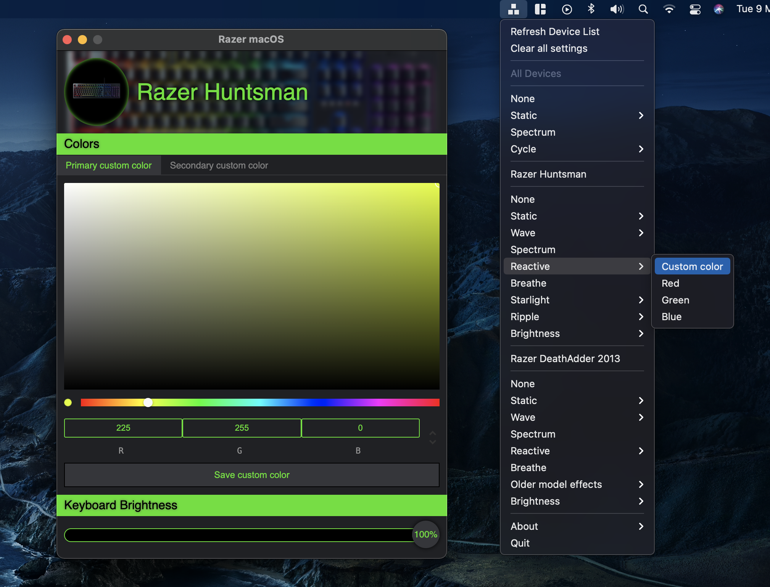The image size is (770, 587).
Task: Click the volume icon in menu bar
Action: click(617, 9)
